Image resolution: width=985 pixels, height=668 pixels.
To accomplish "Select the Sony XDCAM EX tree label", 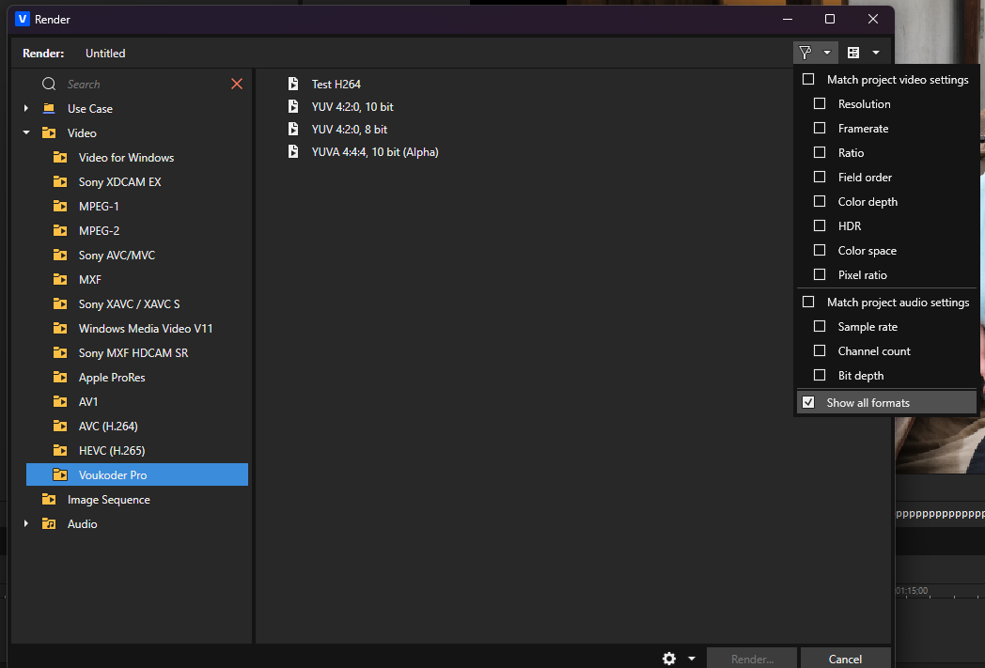I will pyautogui.click(x=120, y=182).
